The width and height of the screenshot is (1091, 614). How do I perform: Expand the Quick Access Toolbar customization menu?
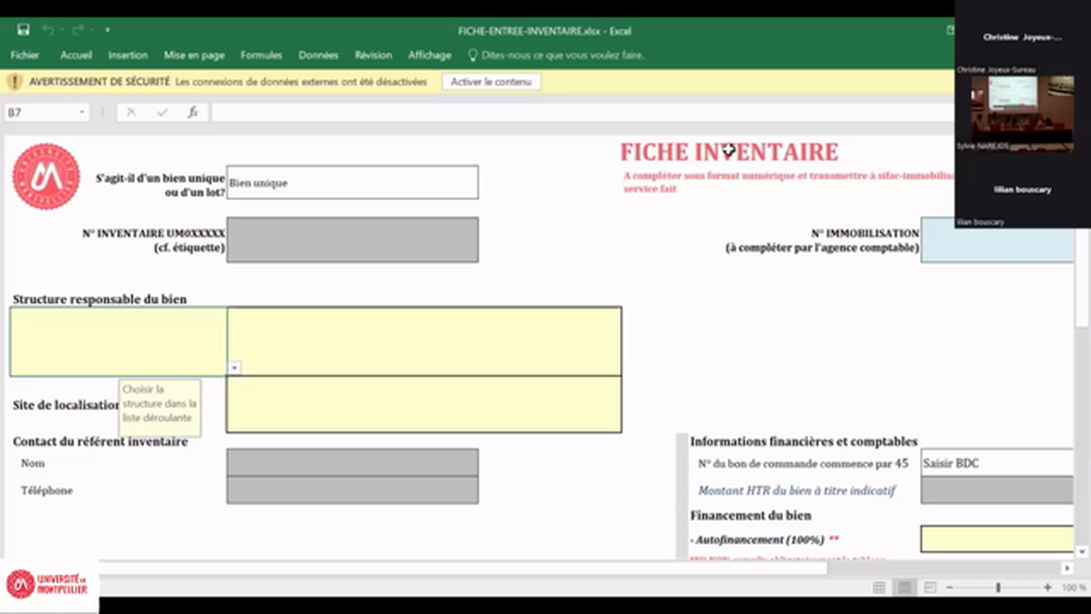(107, 30)
